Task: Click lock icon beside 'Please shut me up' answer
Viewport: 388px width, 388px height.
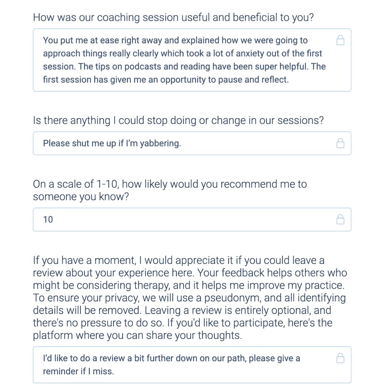Action: [x=340, y=143]
